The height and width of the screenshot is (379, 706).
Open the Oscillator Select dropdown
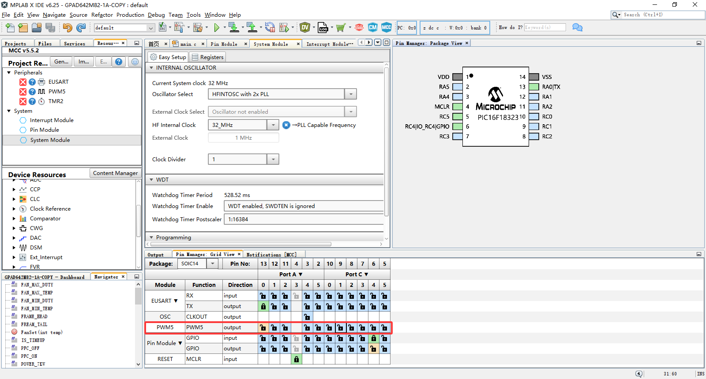tap(351, 94)
